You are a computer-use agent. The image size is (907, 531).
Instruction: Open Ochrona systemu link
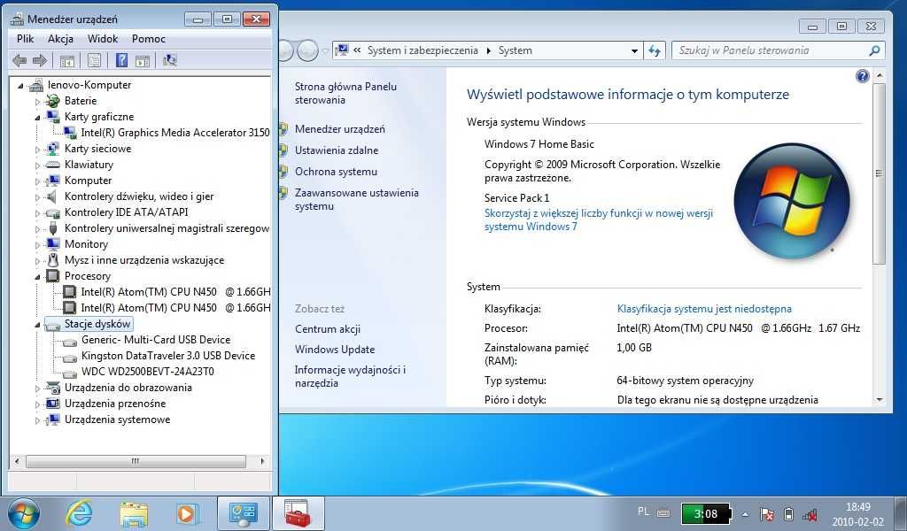[336, 172]
